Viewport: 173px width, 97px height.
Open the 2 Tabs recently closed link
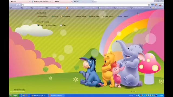click(x=63, y=25)
